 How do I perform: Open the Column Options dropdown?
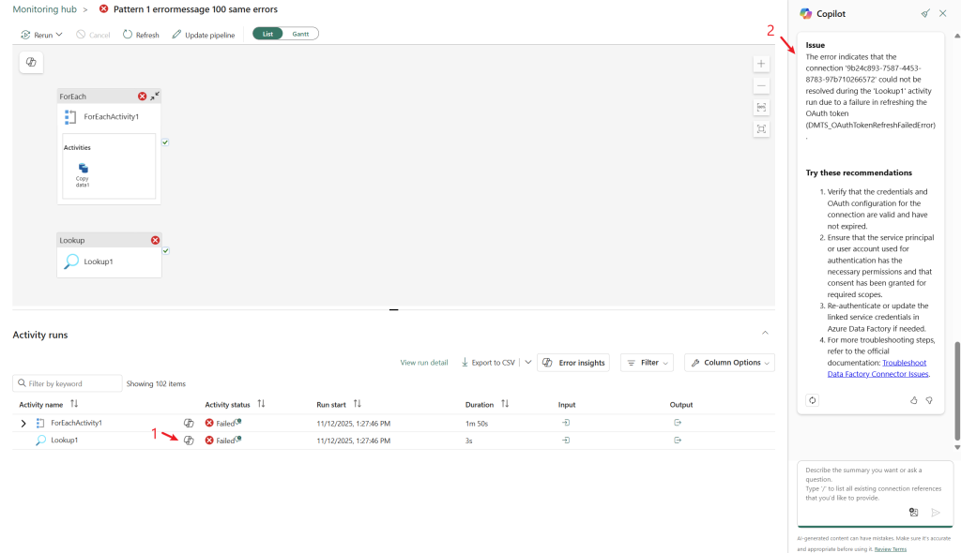pos(729,363)
